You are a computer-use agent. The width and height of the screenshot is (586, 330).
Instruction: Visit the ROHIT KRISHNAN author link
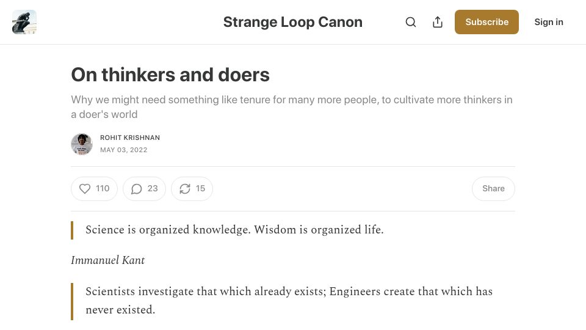pos(130,137)
